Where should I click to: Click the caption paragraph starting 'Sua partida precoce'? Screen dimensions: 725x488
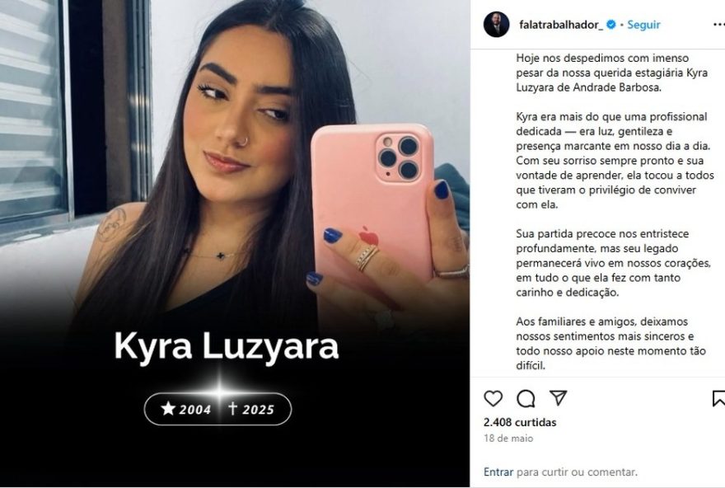point(613,263)
